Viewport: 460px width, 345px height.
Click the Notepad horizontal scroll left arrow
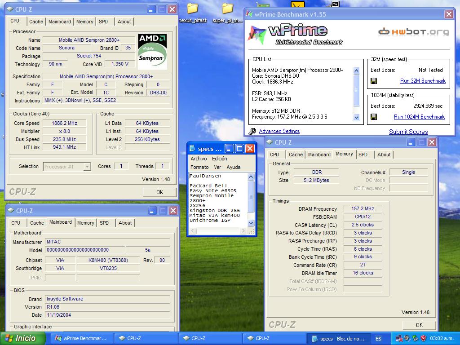tap(192, 231)
